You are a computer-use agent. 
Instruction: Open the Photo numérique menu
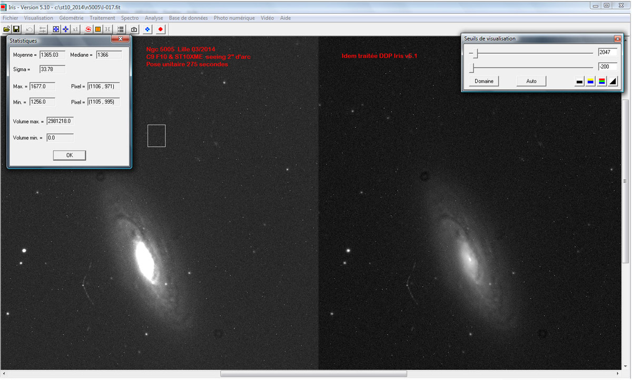point(234,18)
